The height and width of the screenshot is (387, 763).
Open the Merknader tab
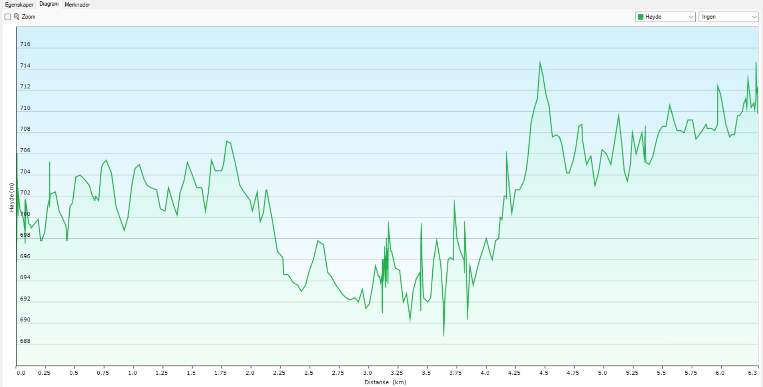(x=77, y=4)
